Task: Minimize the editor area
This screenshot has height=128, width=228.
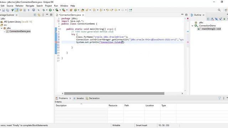Action: 182,15
